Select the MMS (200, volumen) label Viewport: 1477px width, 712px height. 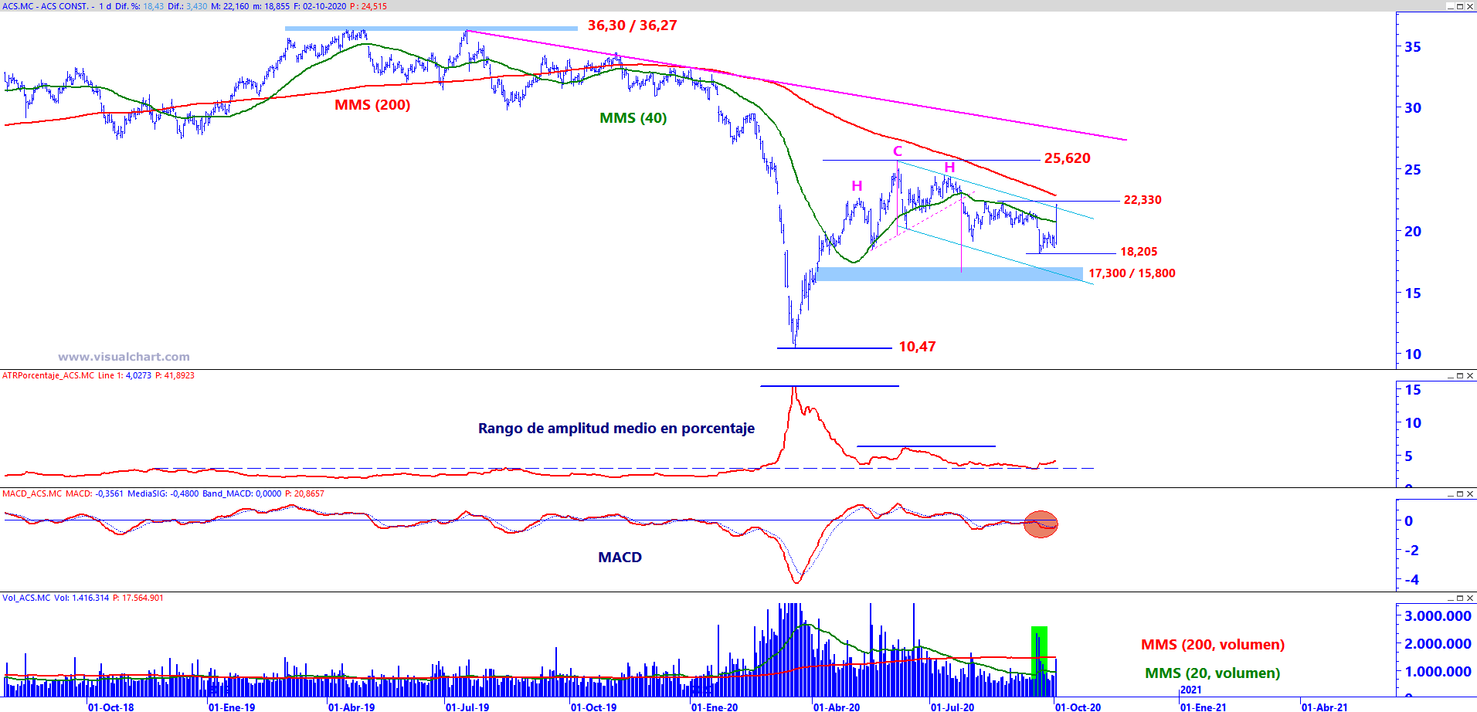(1213, 645)
